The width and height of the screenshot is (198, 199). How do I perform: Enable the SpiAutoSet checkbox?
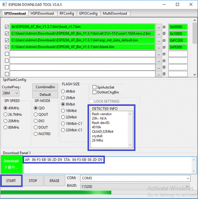pos(94,87)
